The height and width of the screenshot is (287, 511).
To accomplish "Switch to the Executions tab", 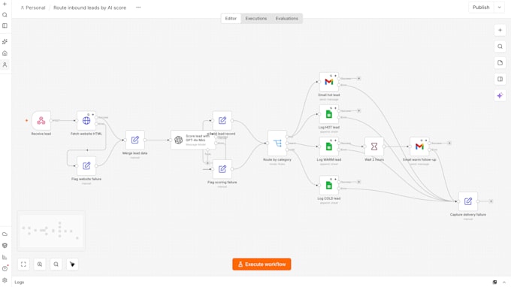I will [x=256, y=19].
